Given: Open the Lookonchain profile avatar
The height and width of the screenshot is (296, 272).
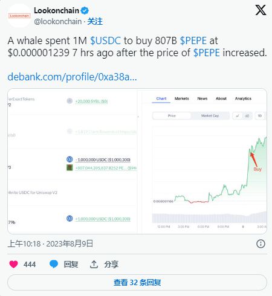Looking at the screenshot, I should click(19, 16).
